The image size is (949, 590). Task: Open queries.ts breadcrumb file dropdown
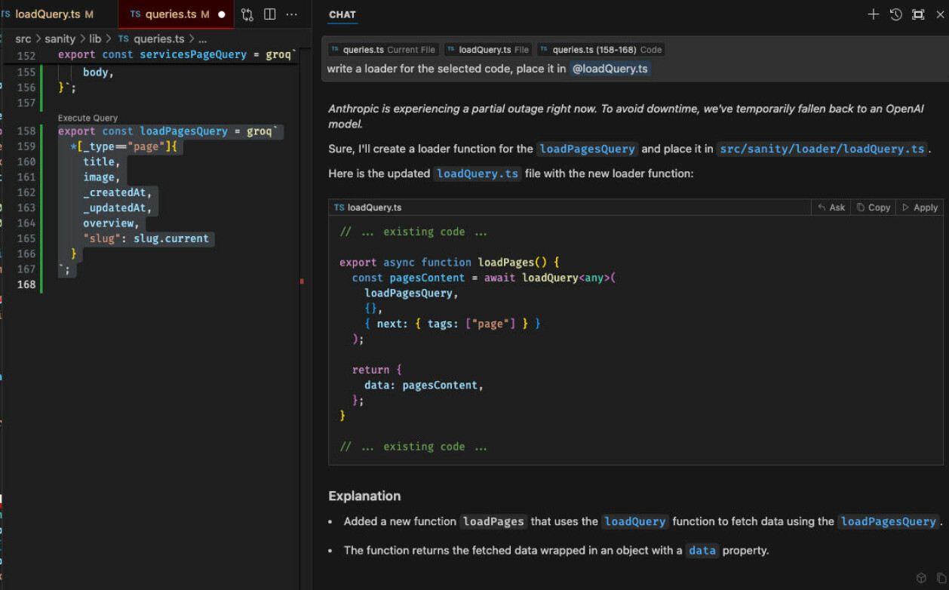(x=158, y=38)
